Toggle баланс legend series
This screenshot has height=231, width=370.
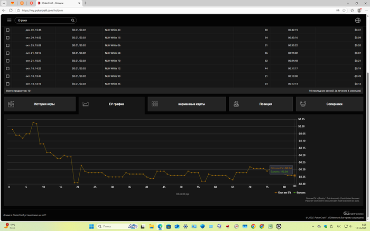pos(300,192)
